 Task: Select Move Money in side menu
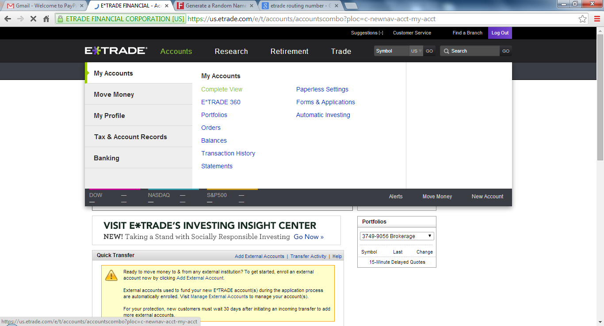139,94
